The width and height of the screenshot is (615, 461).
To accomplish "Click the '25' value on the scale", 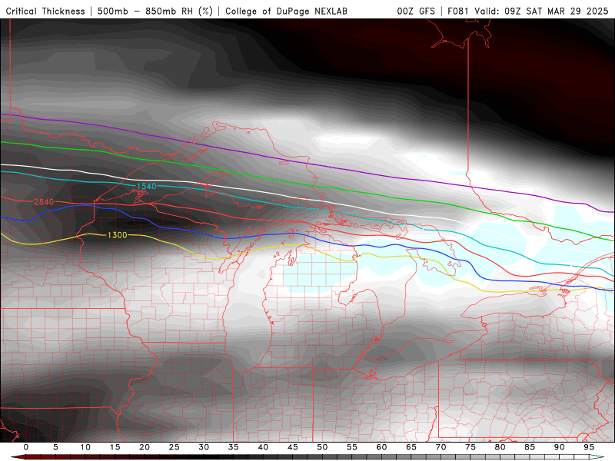I will coord(175,447).
